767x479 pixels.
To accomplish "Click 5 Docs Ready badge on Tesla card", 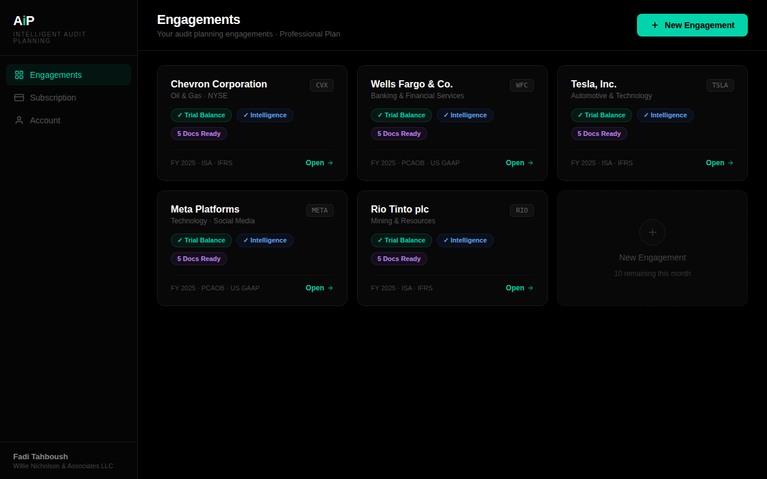I will 599,134.
